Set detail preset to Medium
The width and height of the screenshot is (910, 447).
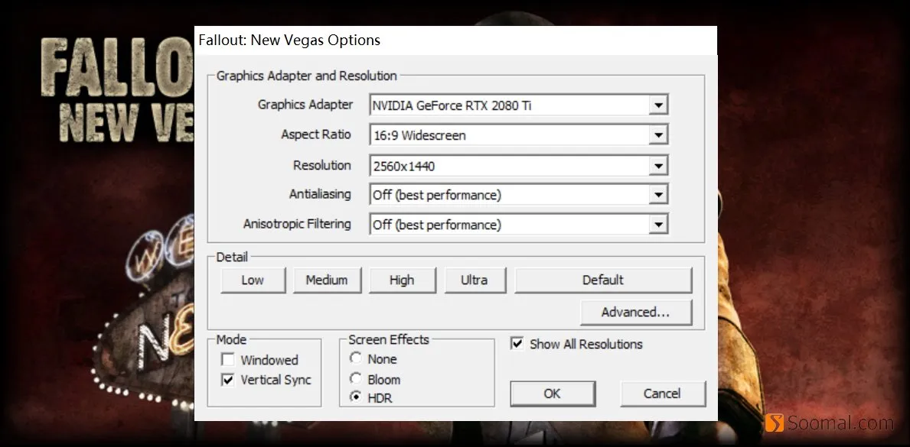[327, 280]
